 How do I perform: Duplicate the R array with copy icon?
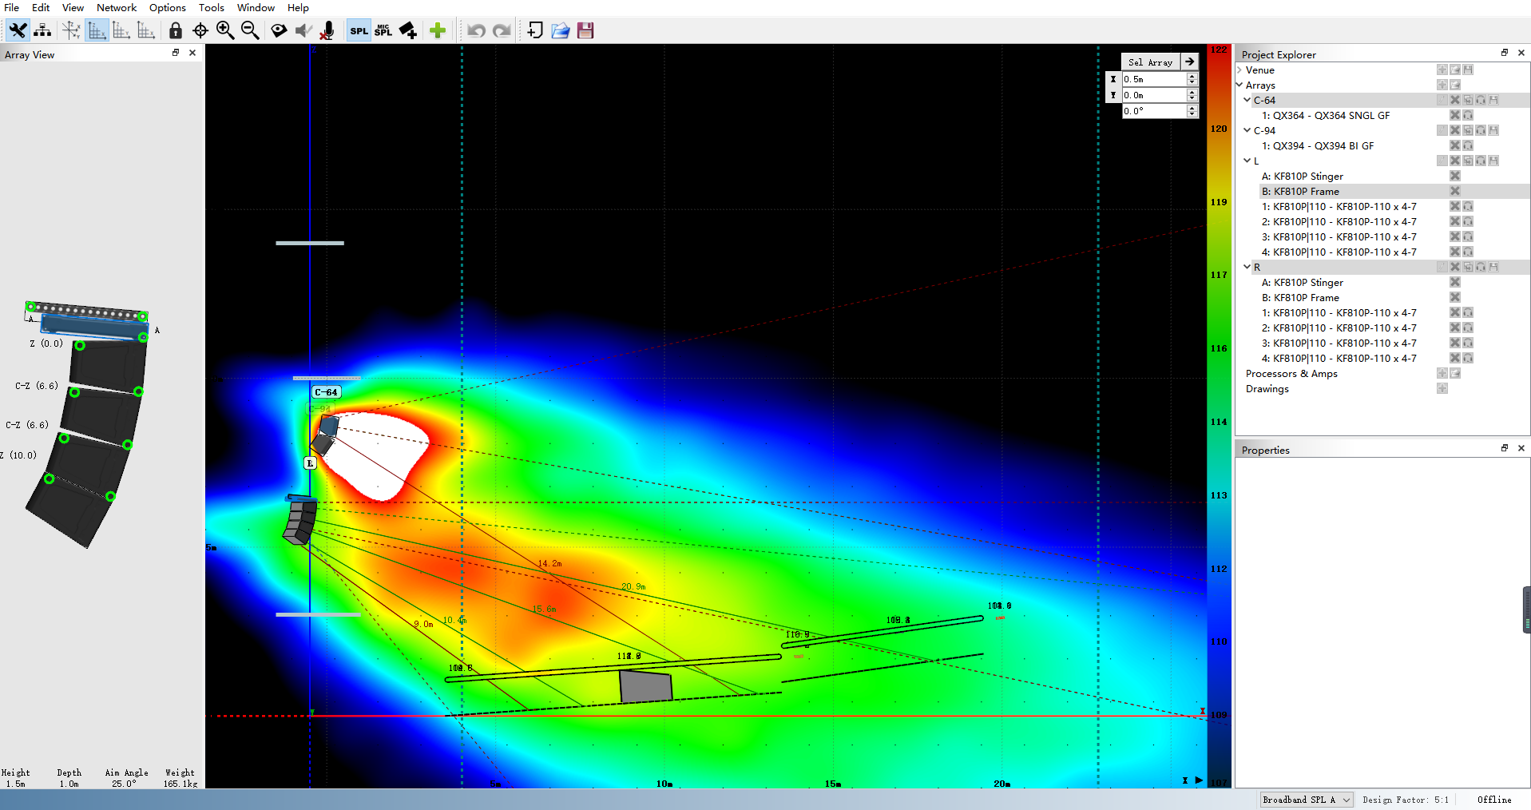coord(1468,267)
